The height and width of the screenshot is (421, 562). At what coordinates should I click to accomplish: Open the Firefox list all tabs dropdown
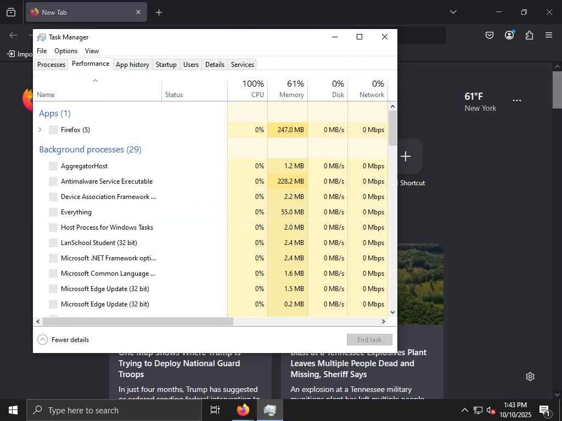[x=453, y=12]
